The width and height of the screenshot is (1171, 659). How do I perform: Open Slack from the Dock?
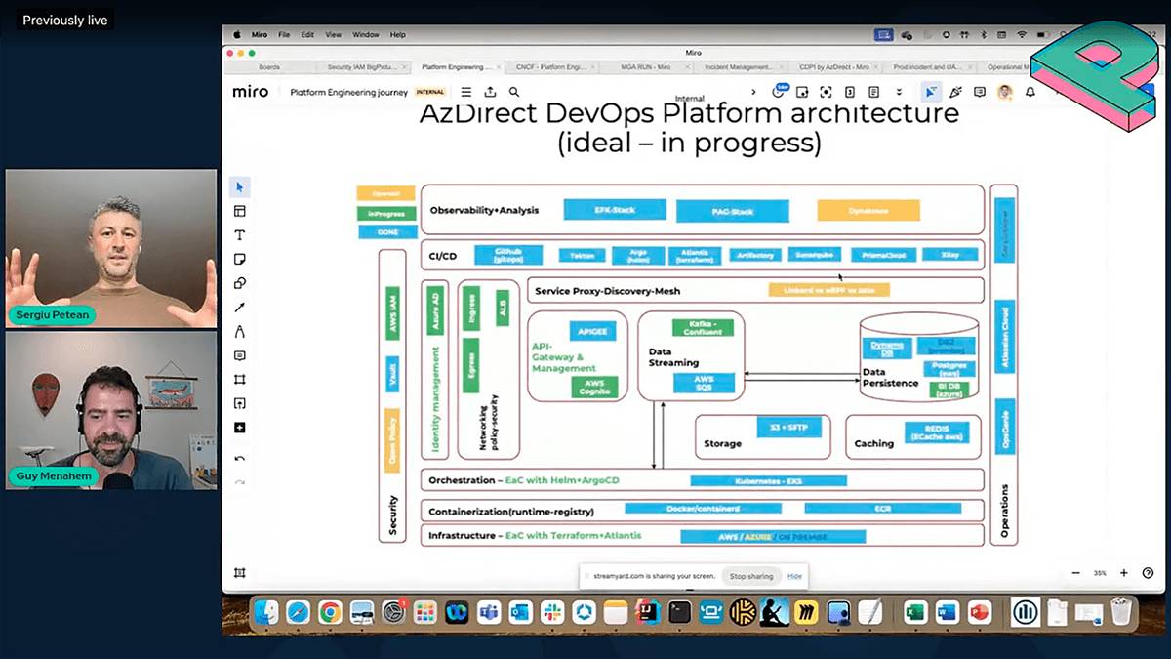[x=551, y=612]
